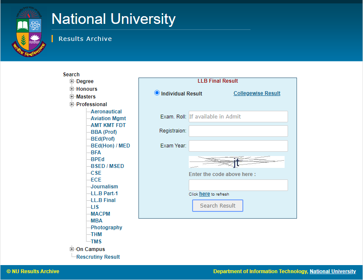
Task: Open the Honours category label
Action: click(x=87, y=89)
